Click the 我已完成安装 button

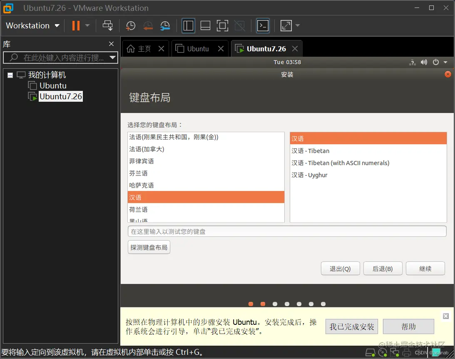click(352, 326)
